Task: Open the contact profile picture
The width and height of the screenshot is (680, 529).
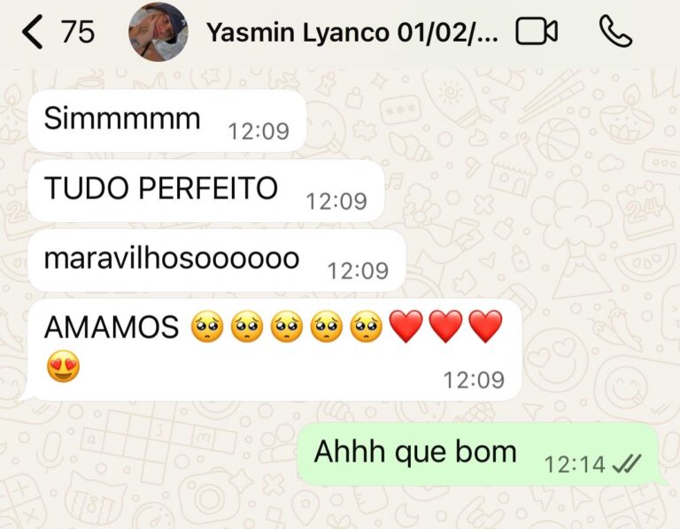Action: point(158,32)
